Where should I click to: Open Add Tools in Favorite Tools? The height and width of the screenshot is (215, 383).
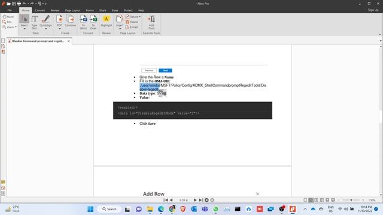coord(151,22)
